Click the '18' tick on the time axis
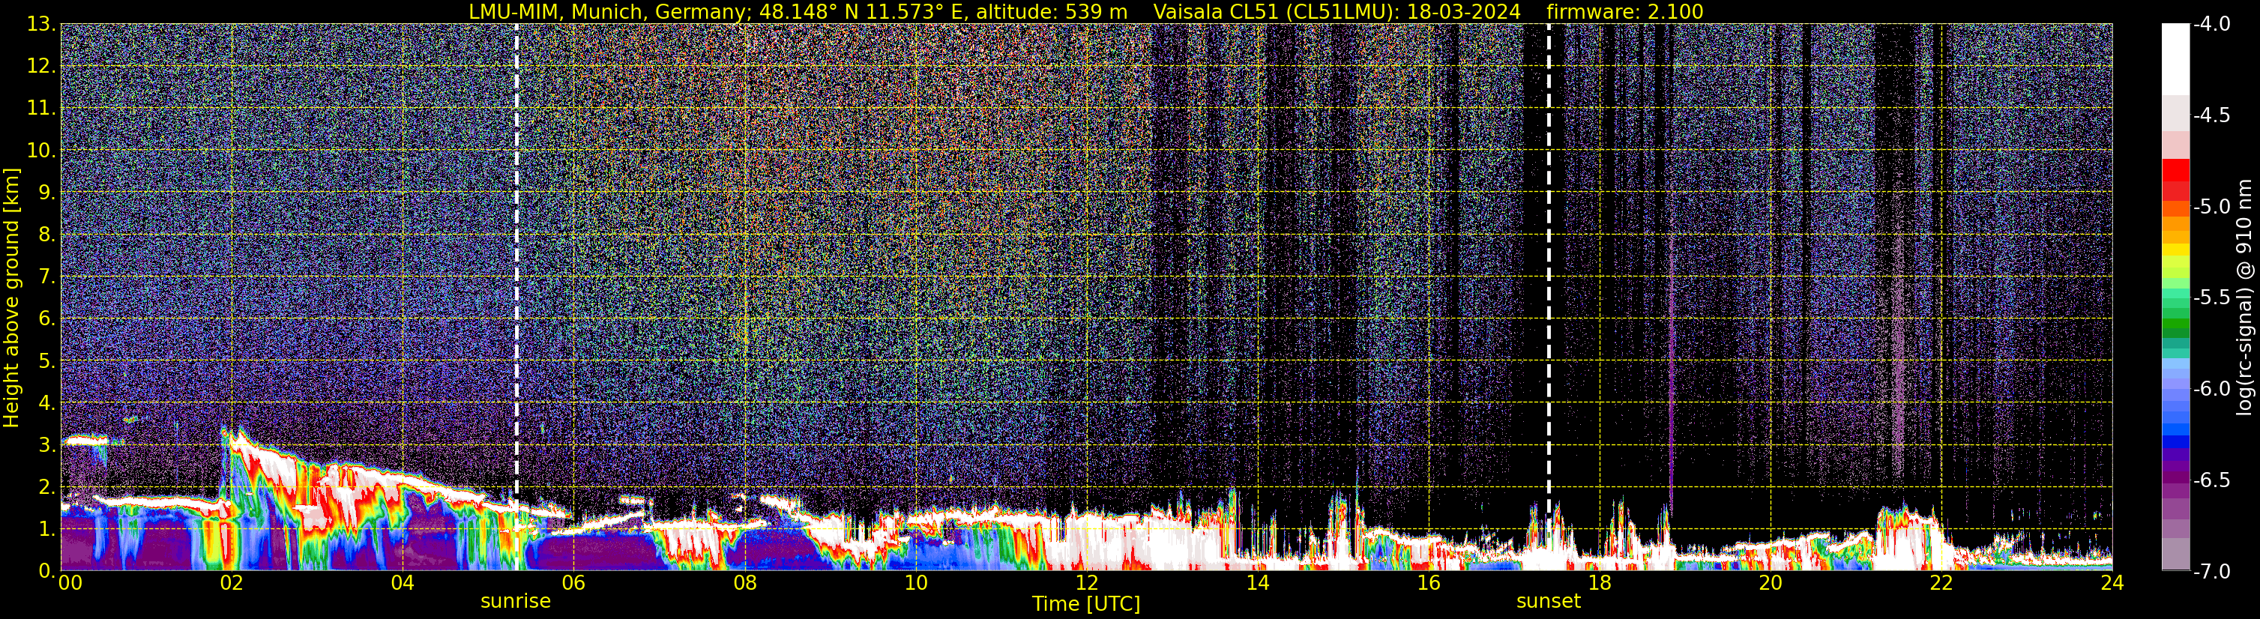Screen dimensions: 2260x619 (x=1600, y=583)
